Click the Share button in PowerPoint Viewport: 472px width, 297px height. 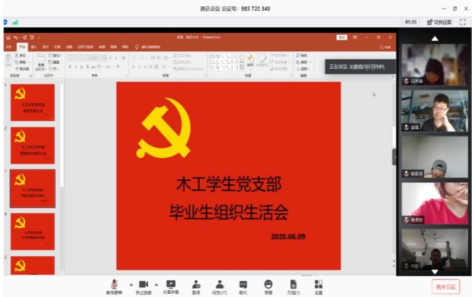pyautogui.click(x=385, y=47)
